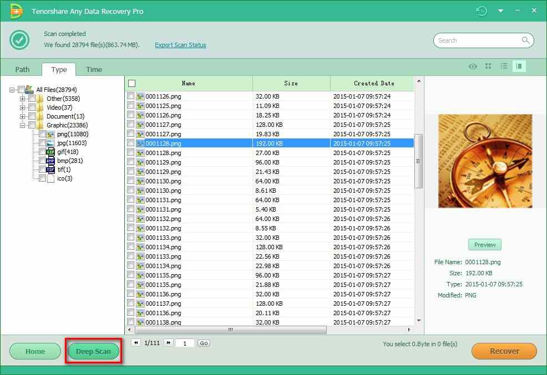The width and height of the screenshot is (547, 375).
Task: Check the Other(5358) checkbox
Action: coord(32,99)
